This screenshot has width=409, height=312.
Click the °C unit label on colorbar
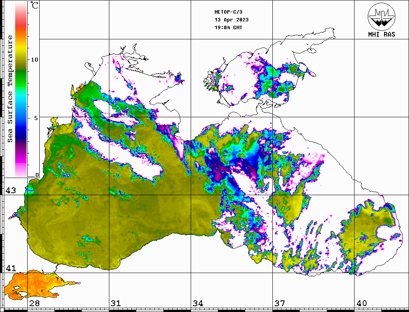pos(34,5)
